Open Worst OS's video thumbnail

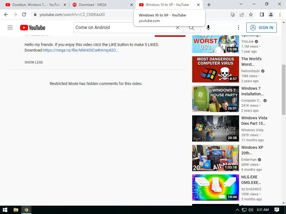(x=215, y=44)
